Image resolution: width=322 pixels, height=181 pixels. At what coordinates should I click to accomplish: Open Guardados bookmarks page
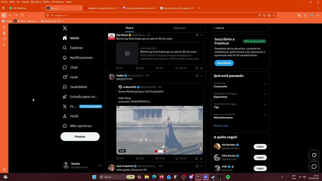click(x=75, y=87)
